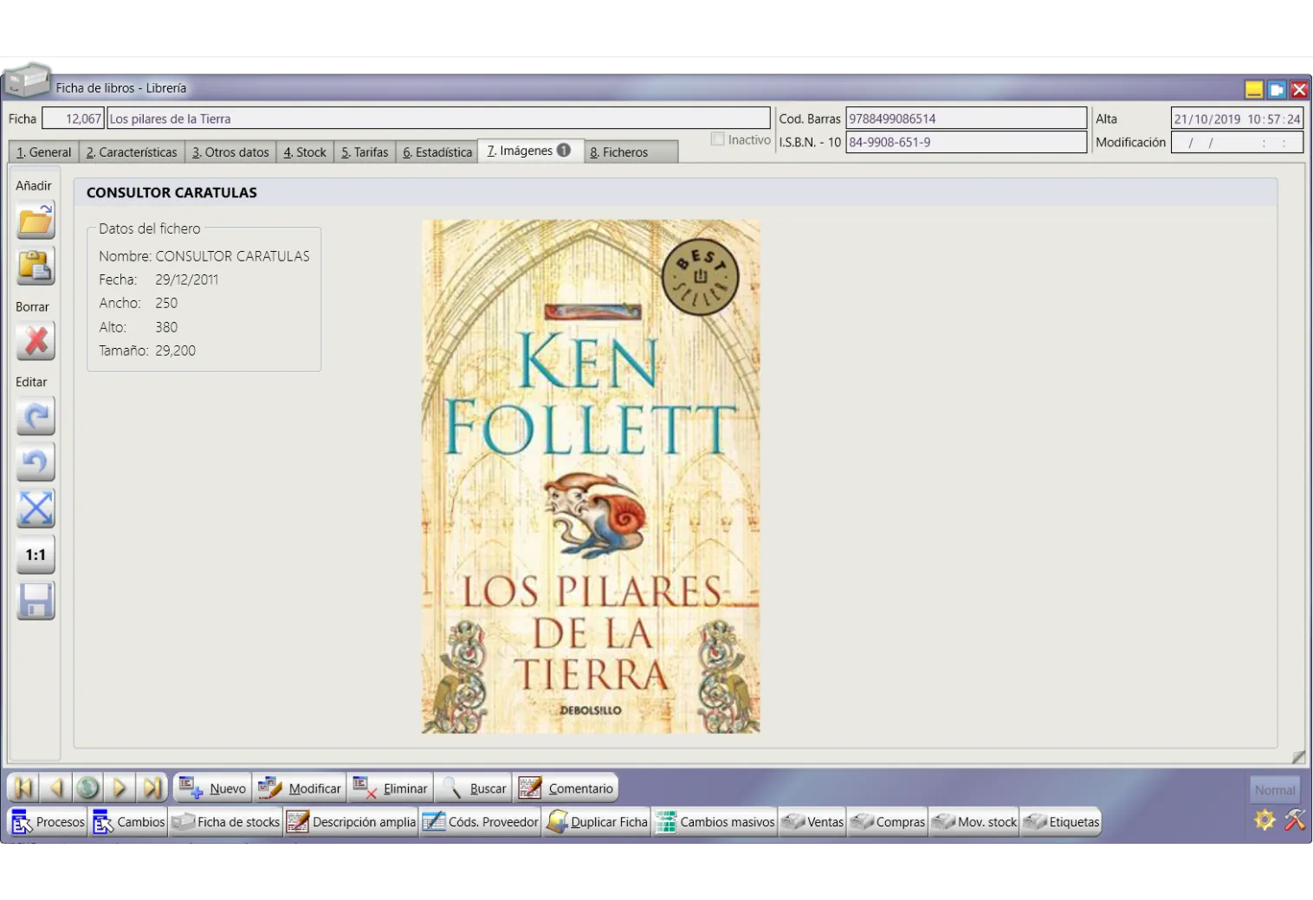Screen dimensions: 1313x900
Task: Select the 8. Ficheros tab
Action: 619,152
